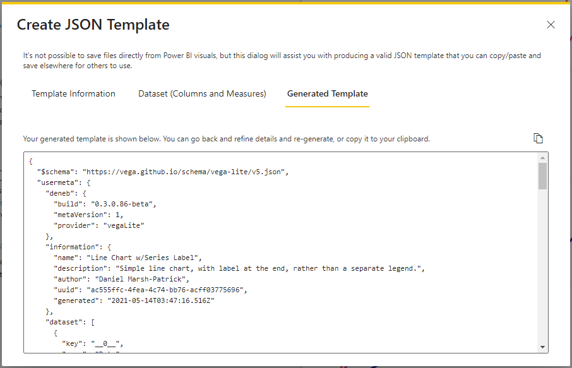Click the "build": "0.3.0.86-beta" line
572x368 pixels.
pyautogui.click(x=105, y=205)
